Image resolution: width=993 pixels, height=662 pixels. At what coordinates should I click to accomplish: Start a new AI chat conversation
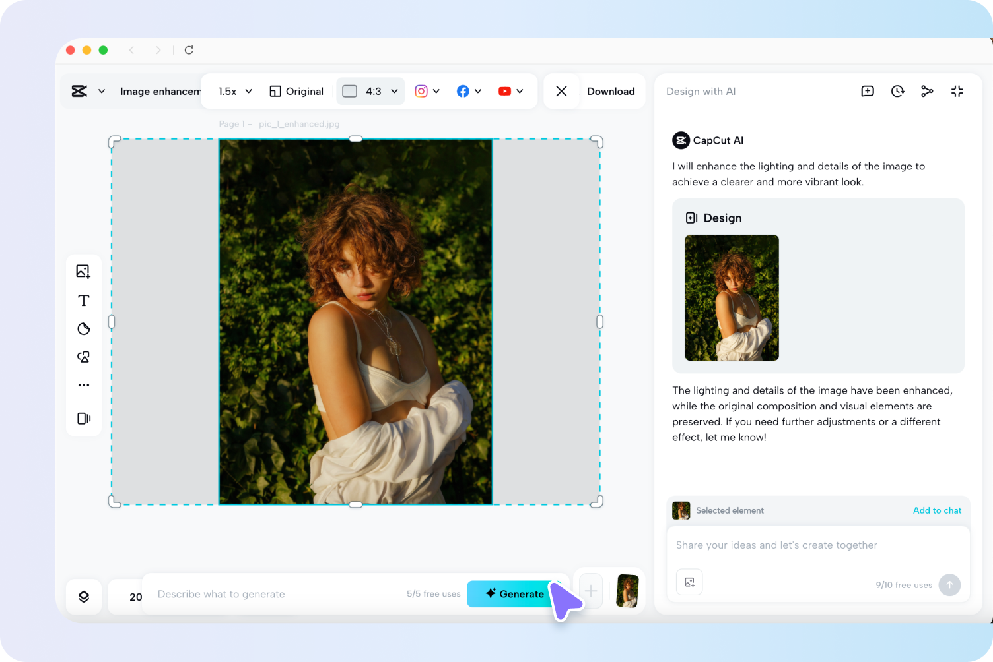[868, 91]
